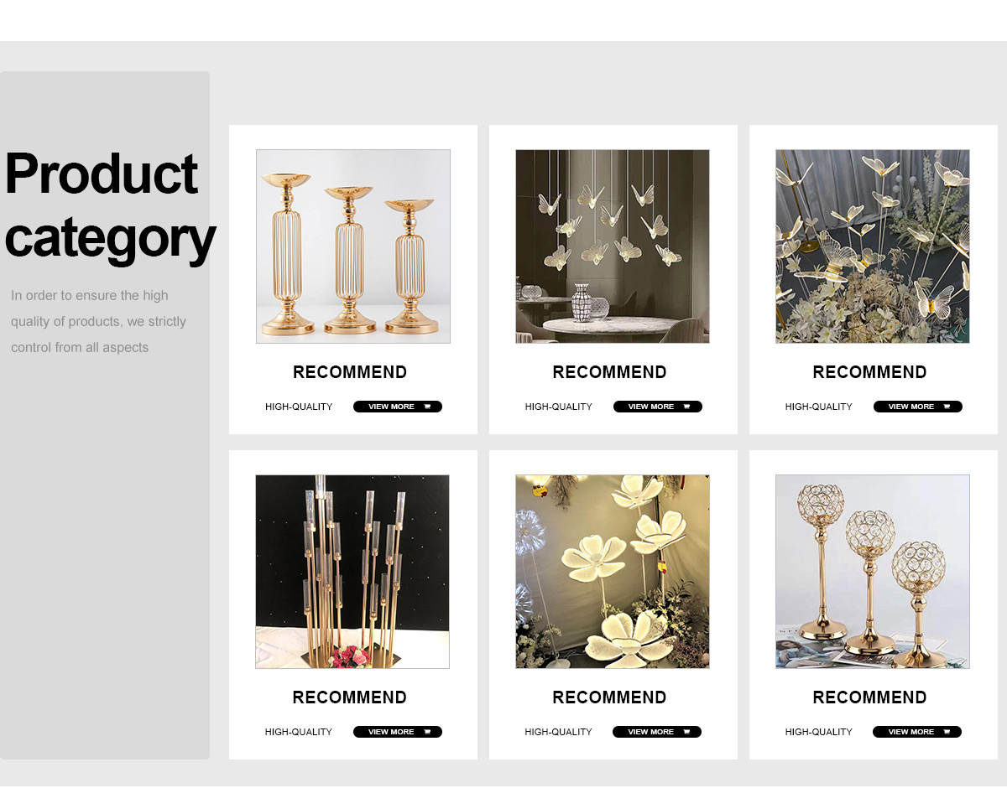This screenshot has height=788, width=1007.
Task: Select VIEW MORE for gold pillar candle holders
Action: pos(398,407)
